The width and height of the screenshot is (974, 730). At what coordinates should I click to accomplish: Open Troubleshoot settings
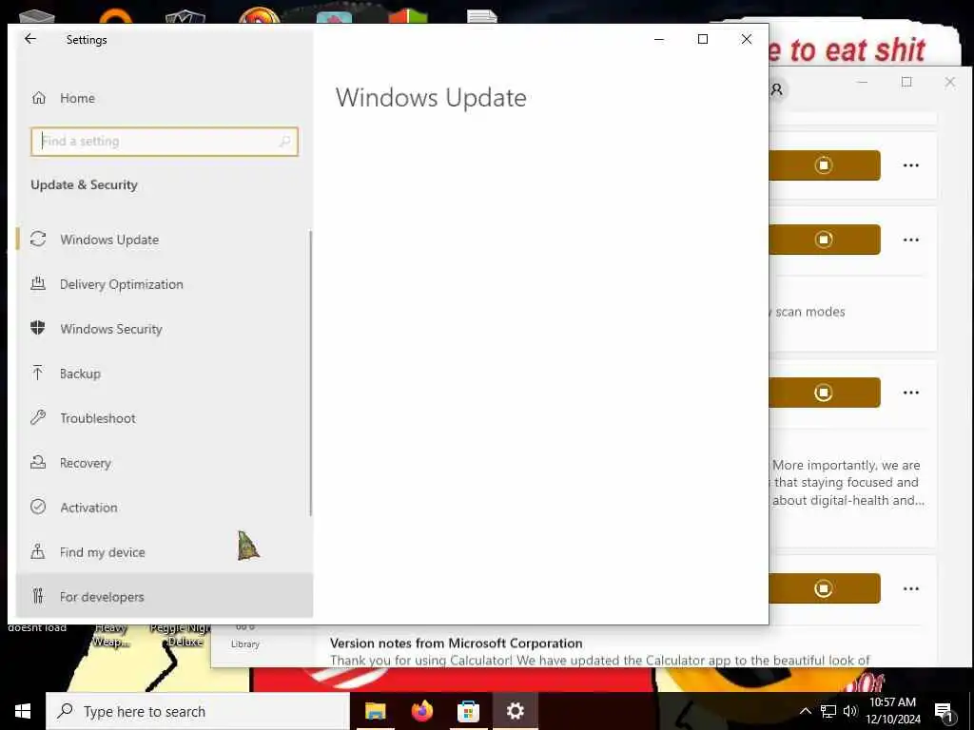point(164,418)
